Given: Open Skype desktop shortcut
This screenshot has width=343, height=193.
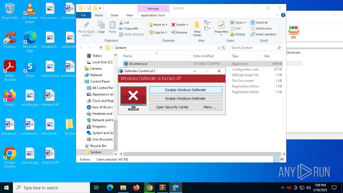Looking at the screenshot, I should tap(30, 69).
